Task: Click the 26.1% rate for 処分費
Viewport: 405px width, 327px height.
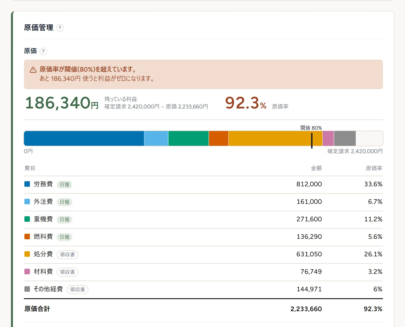Action: [x=373, y=254]
